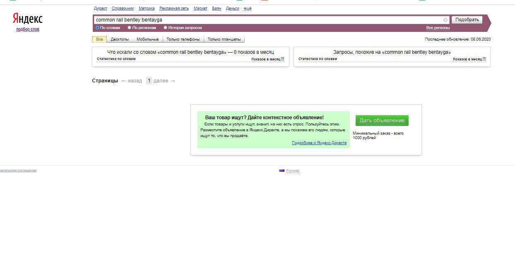This screenshot has height=272, width=515.
Task: Click Ваш товар ищут? banner headline
Action: pyautogui.click(x=265, y=118)
